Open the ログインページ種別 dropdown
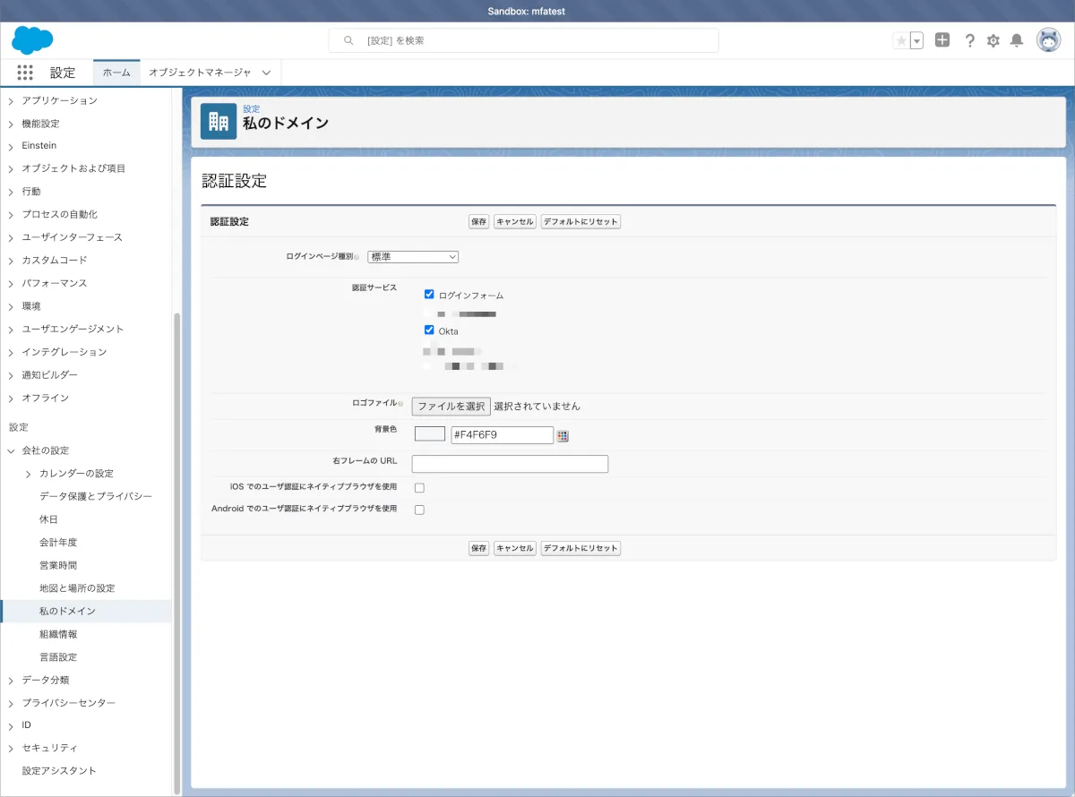This screenshot has height=797, width=1075. pyautogui.click(x=413, y=257)
